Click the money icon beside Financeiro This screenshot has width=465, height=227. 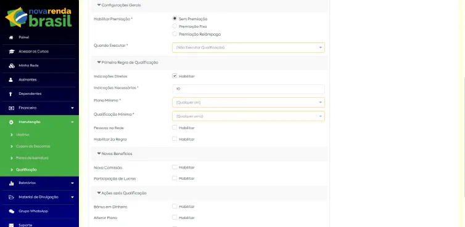11,108
